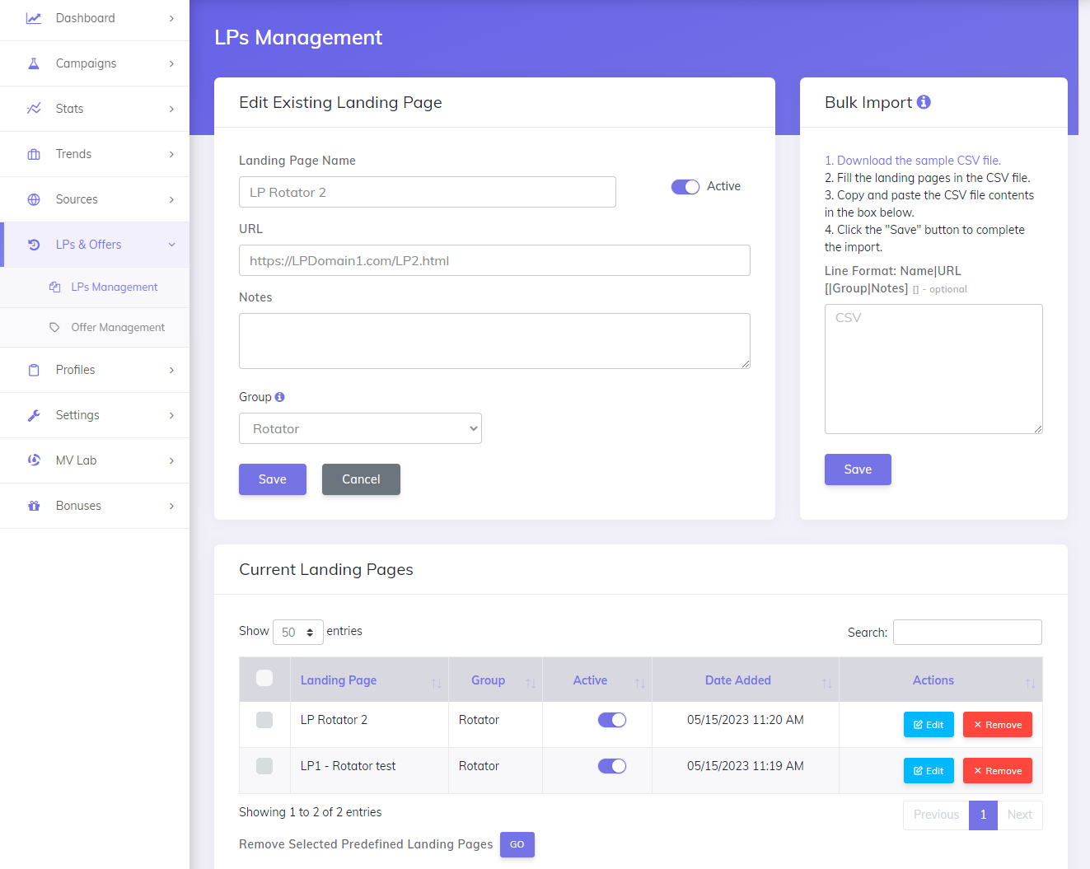Click the Bonuses gift icon
1090x869 pixels.
pyautogui.click(x=33, y=506)
